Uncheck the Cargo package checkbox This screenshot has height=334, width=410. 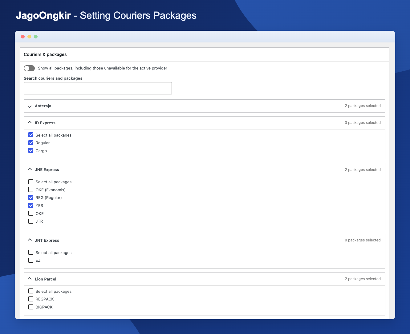pyautogui.click(x=31, y=150)
